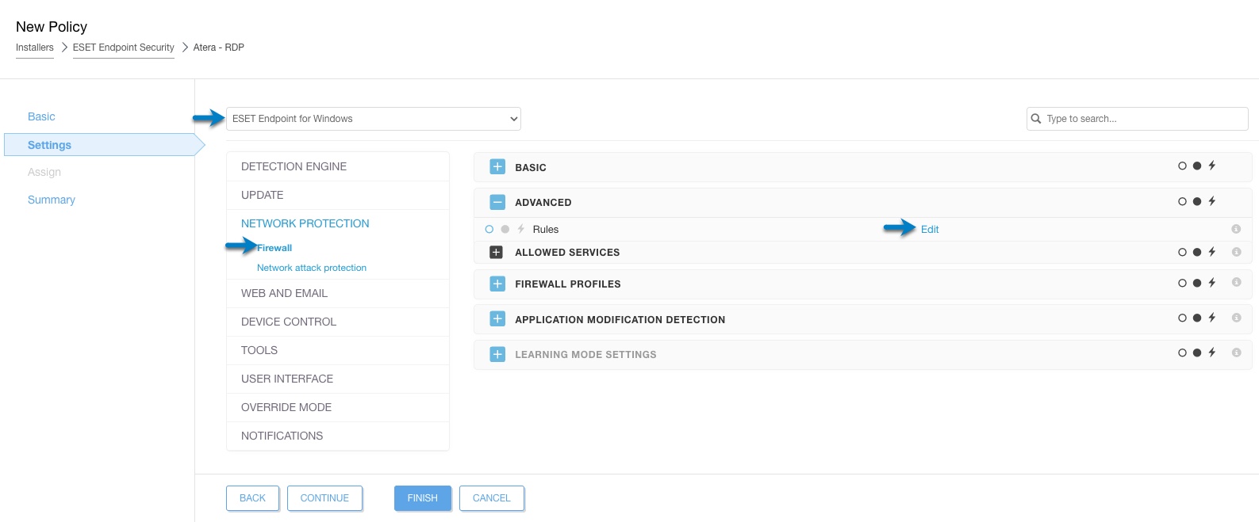This screenshot has width=1259, height=522.
Task: Click the info icon for Application Modification Detection
Action: [1236, 318]
